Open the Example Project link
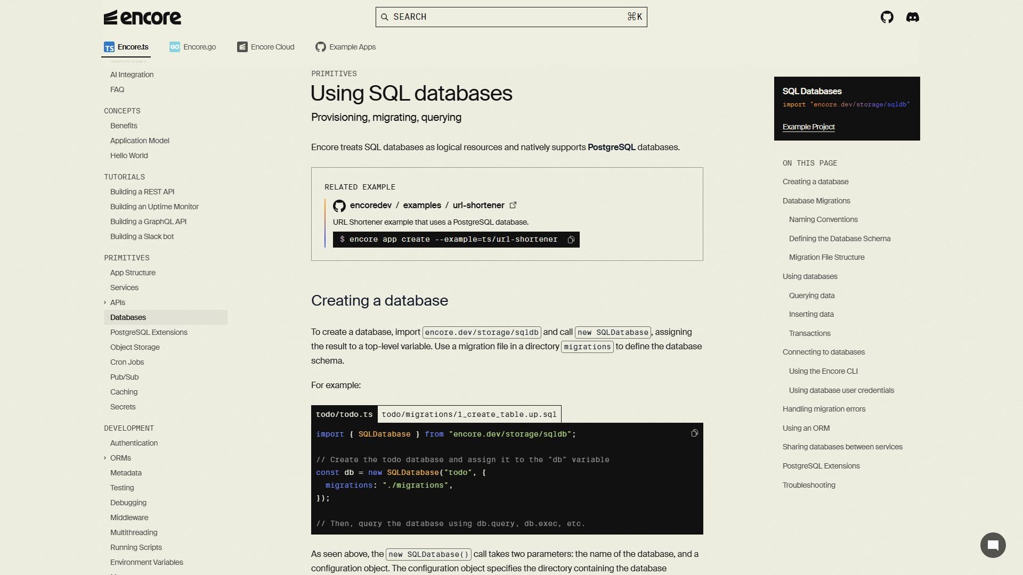This screenshot has height=575, width=1023. (808, 127)
